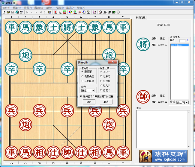Click the 输入 move input field
195x167 pixels.
pos(183,40)
